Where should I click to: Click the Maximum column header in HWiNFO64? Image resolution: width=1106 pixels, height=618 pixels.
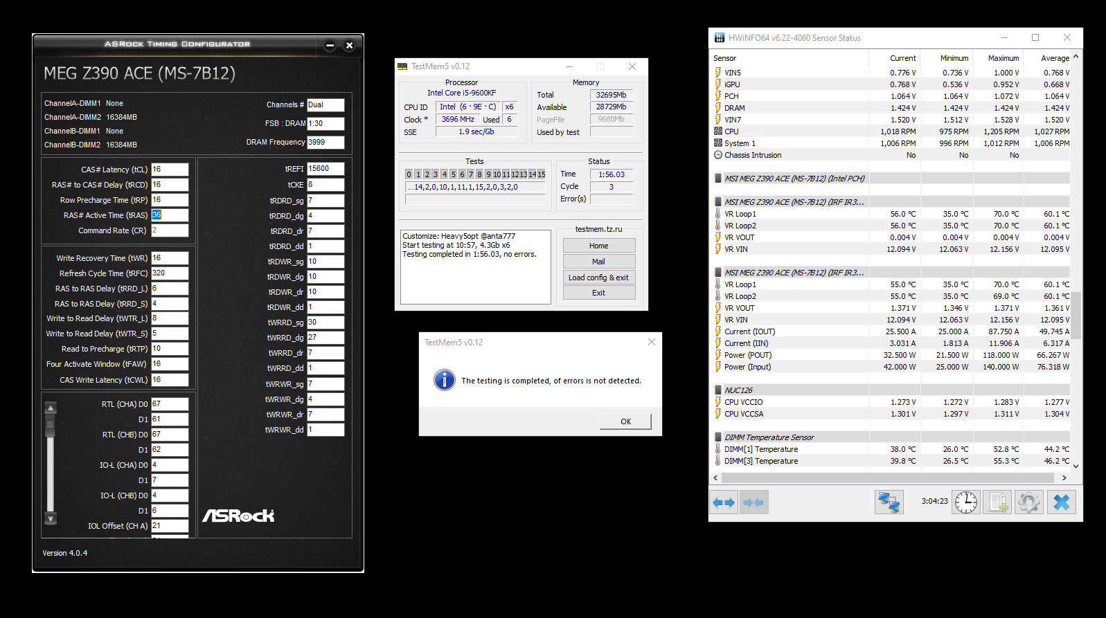point(998,58)
